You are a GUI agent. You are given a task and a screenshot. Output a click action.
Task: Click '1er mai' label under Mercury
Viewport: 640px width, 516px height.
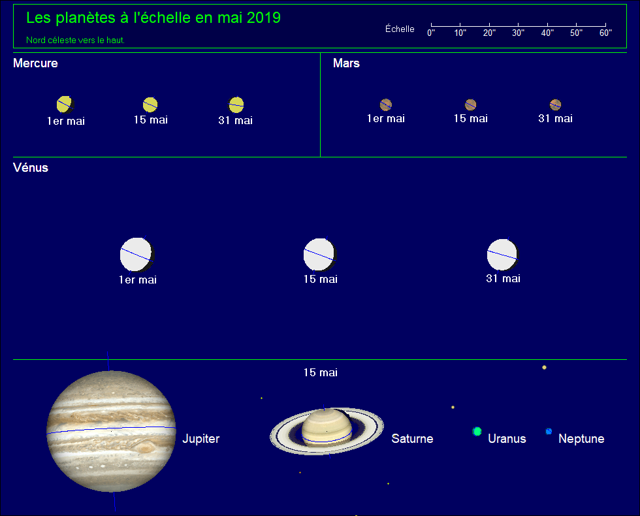click(66, 121)
